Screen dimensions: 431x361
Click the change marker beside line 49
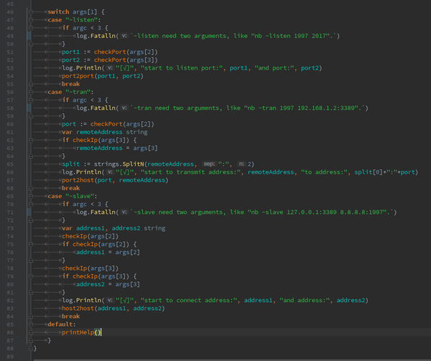pos(29,36)
